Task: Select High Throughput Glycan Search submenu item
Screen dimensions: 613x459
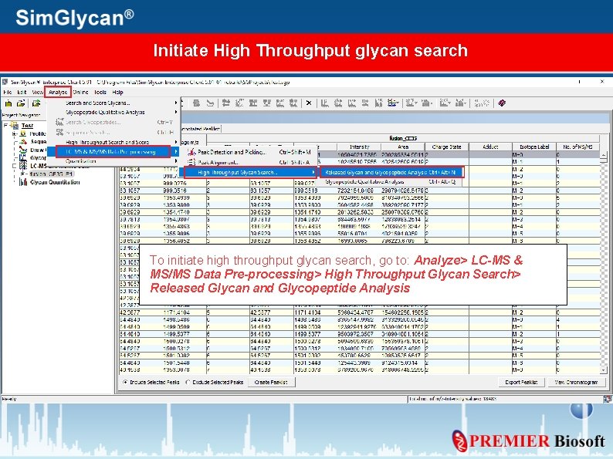Action: tap(249, 172)
